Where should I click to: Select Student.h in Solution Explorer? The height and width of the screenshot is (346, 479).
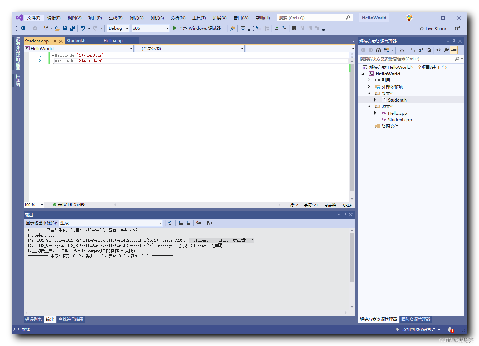[397, 100]
